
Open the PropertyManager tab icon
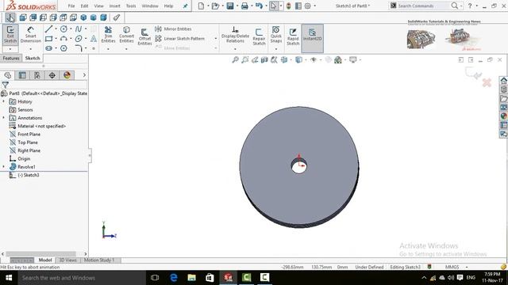(22, 75)
